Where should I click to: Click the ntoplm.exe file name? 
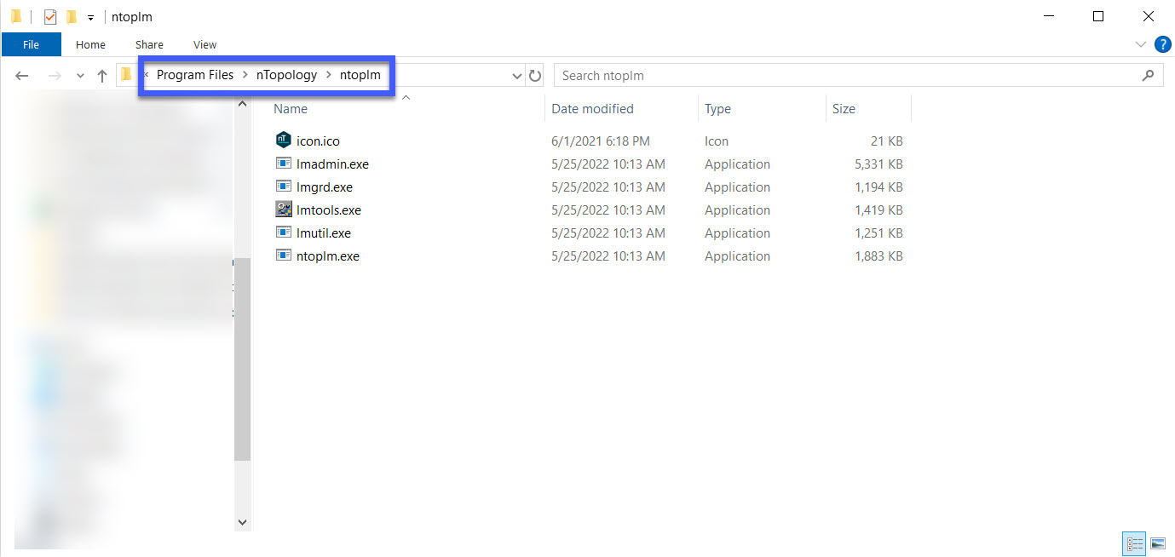click(x=328, y=256)
